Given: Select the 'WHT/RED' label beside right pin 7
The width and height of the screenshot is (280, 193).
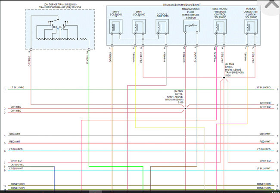Looking at the screenshot, I should (x=265, y=161).
